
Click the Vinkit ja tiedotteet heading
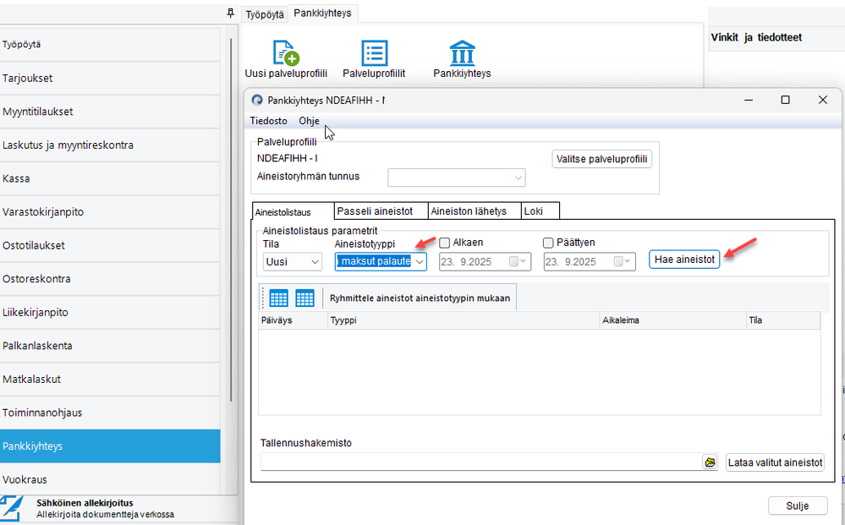[x=756, y=37]
